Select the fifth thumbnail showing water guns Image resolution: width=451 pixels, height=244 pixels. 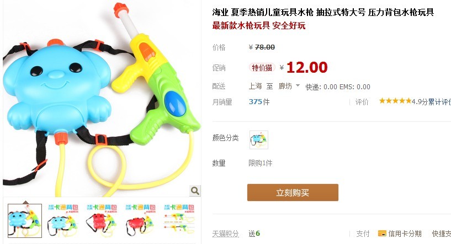[x=179, y=221]
